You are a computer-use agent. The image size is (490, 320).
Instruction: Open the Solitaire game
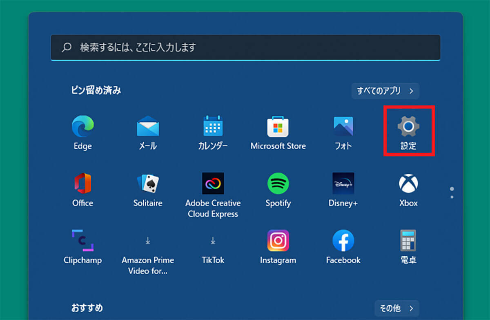(147, 190)
